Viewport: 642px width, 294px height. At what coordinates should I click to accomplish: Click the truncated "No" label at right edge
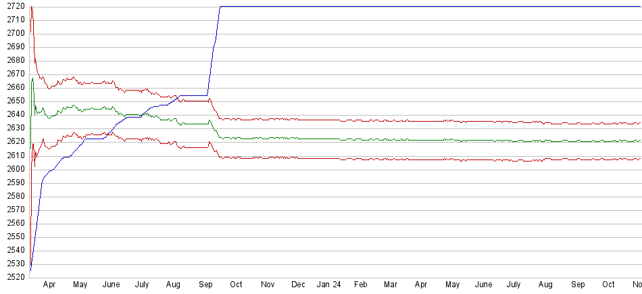pyautogui.click(x=636, y=285)
